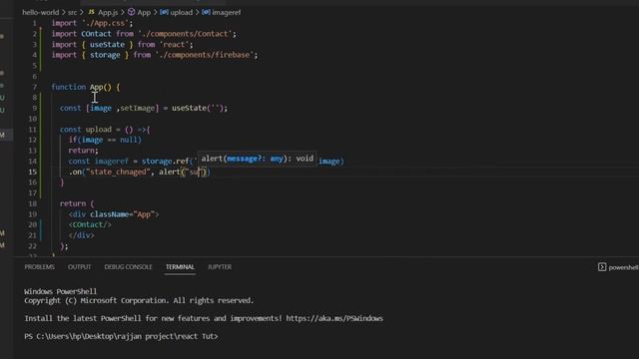
Task: Click 'setImage' on line 9
Action: [138, 109]
